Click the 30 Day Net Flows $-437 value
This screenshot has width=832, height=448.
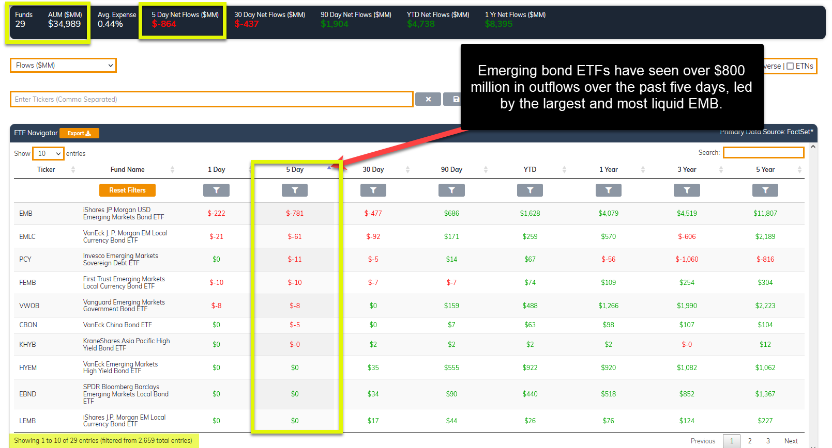point(247,24)
